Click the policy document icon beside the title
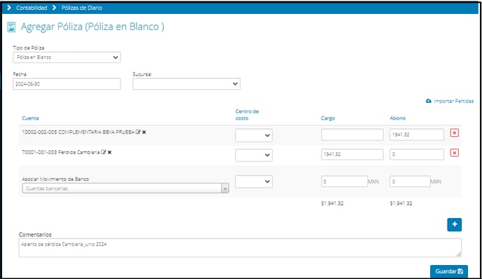Image resolution: width=482 pixels, height=279 pixels. [x=11, y=27]
